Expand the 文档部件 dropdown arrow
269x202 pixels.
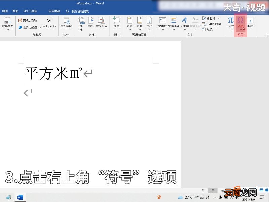(174, 30)
